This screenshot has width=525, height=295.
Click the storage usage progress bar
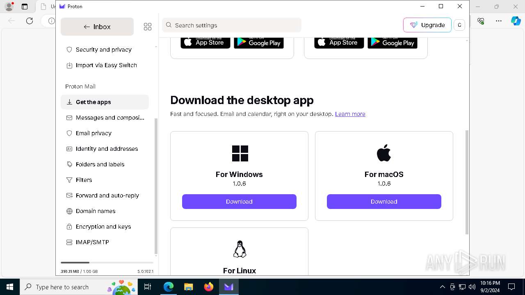click(107, 263)
